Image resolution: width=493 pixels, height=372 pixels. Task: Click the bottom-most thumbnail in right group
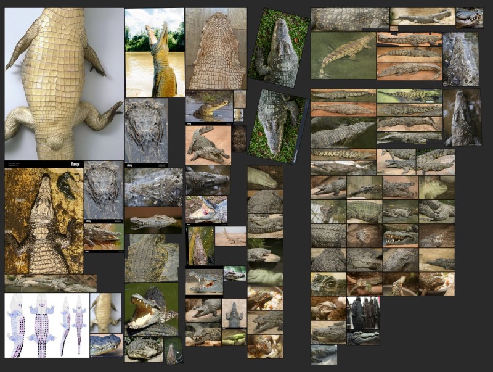324,355
